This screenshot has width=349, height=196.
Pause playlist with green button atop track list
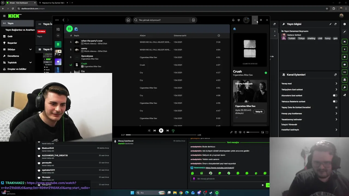69,29
